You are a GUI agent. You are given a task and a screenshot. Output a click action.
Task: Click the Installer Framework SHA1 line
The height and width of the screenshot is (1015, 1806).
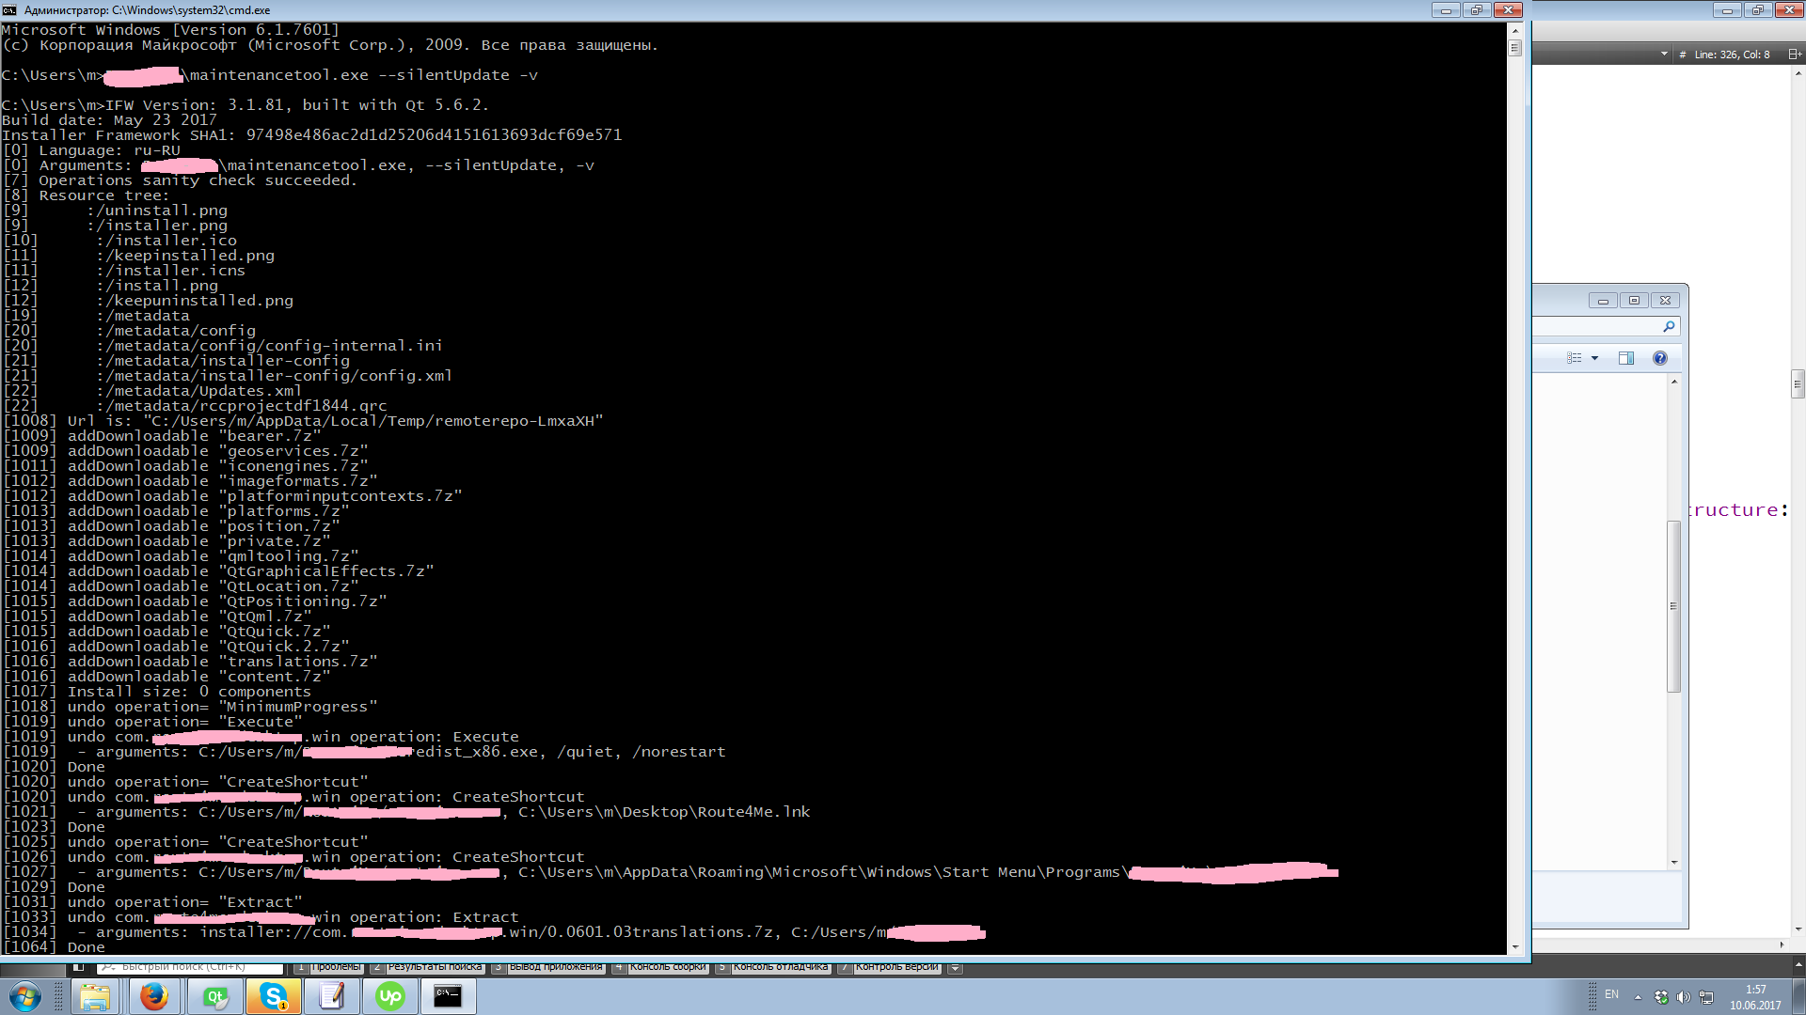(x=311, y=135)
